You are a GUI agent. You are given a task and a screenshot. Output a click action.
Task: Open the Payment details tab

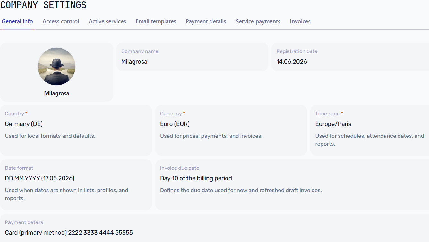[x=206, y=21]
